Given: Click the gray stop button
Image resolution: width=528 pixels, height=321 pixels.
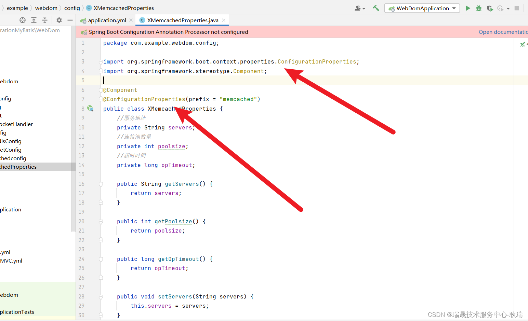Looking at the screenshot, I should (x=517, y=8).
